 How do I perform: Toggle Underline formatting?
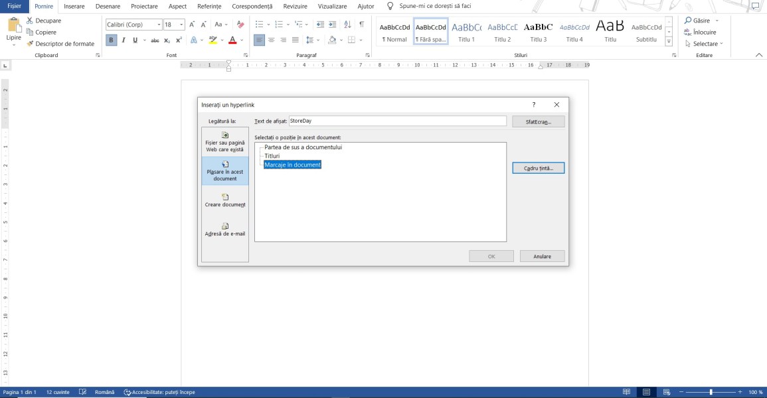(x=135, y=40)
